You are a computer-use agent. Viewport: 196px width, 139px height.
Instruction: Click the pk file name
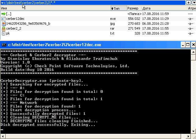(8, 33)
